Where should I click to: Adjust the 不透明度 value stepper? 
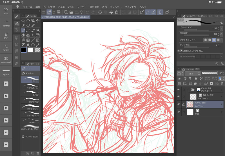click(x=219, y=34)
